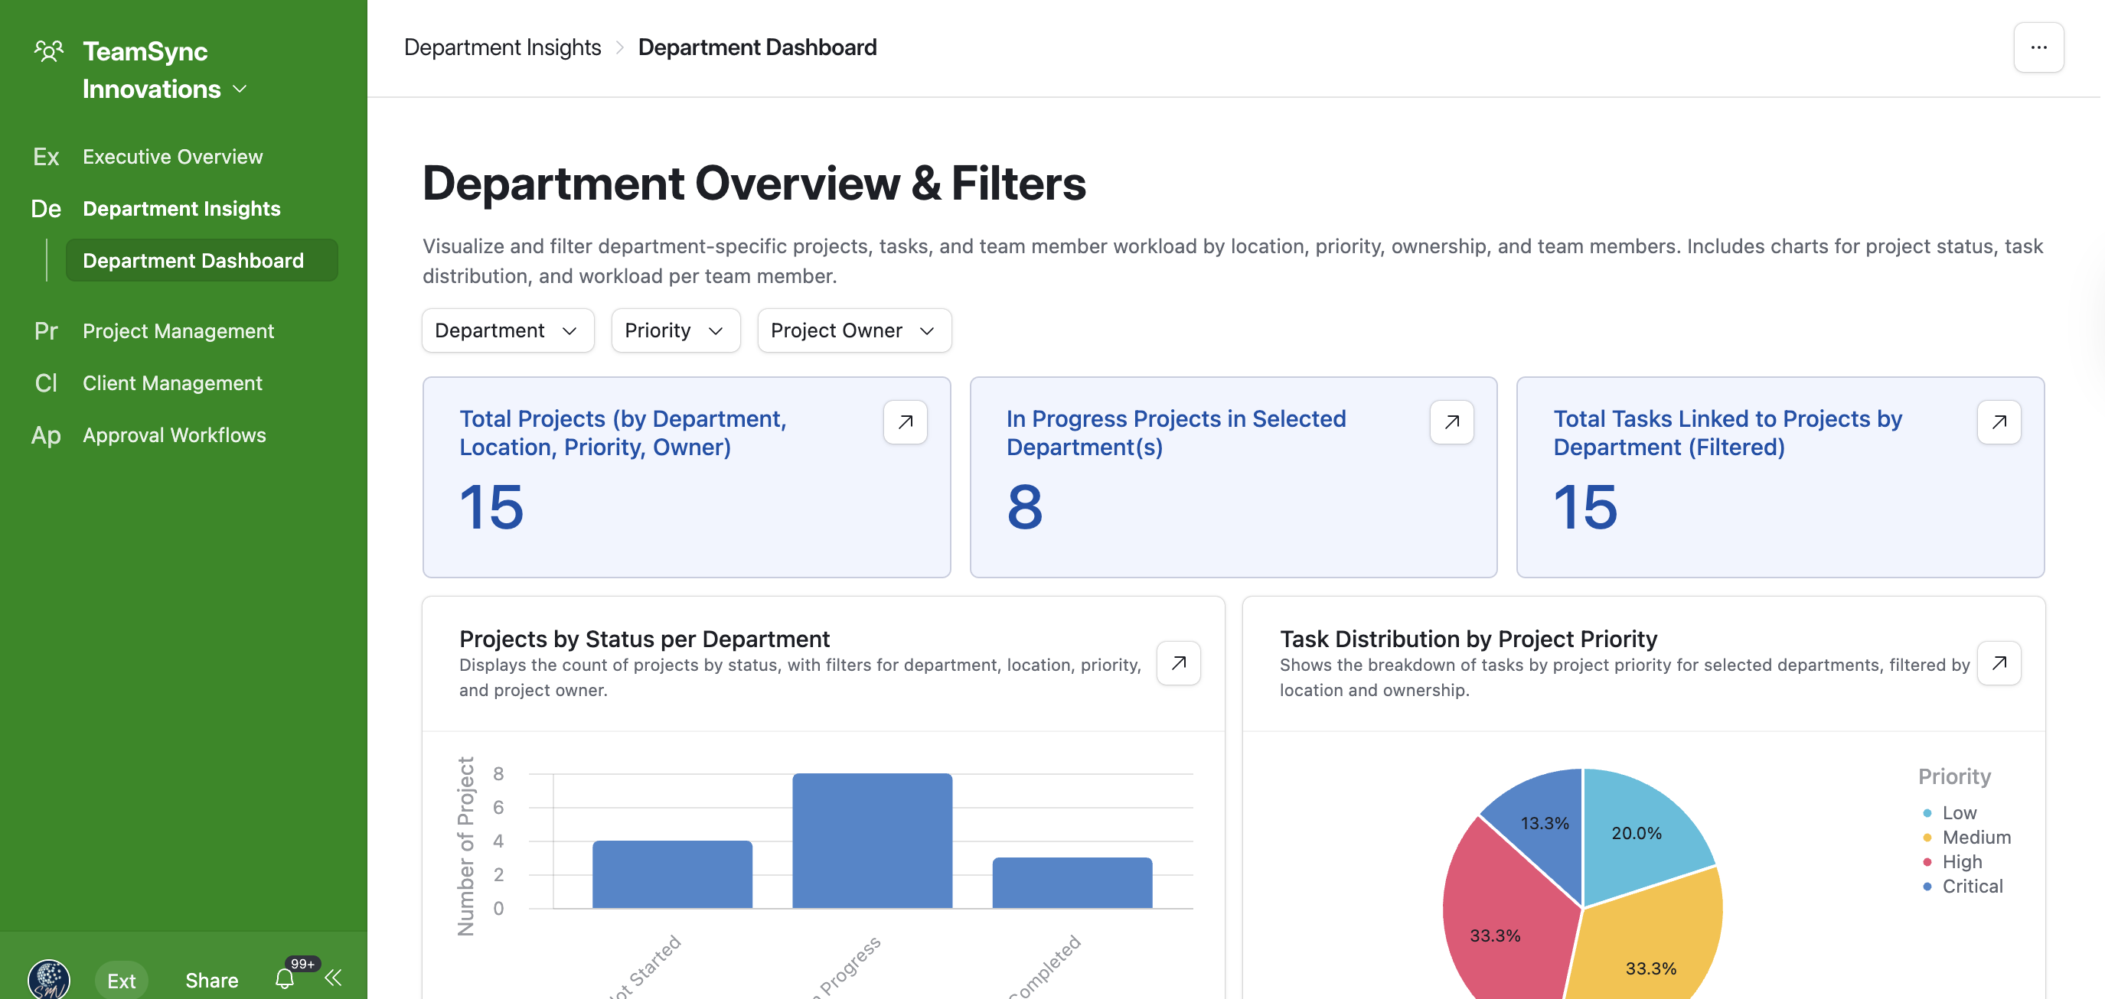The width and height of the screenshot is (2105, 999).
Task: Expand Task Distribution chart arrow icon
Action: [1998, 662]
